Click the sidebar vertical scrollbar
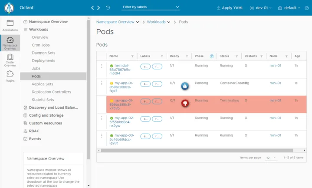 click(x=89, y=89)
